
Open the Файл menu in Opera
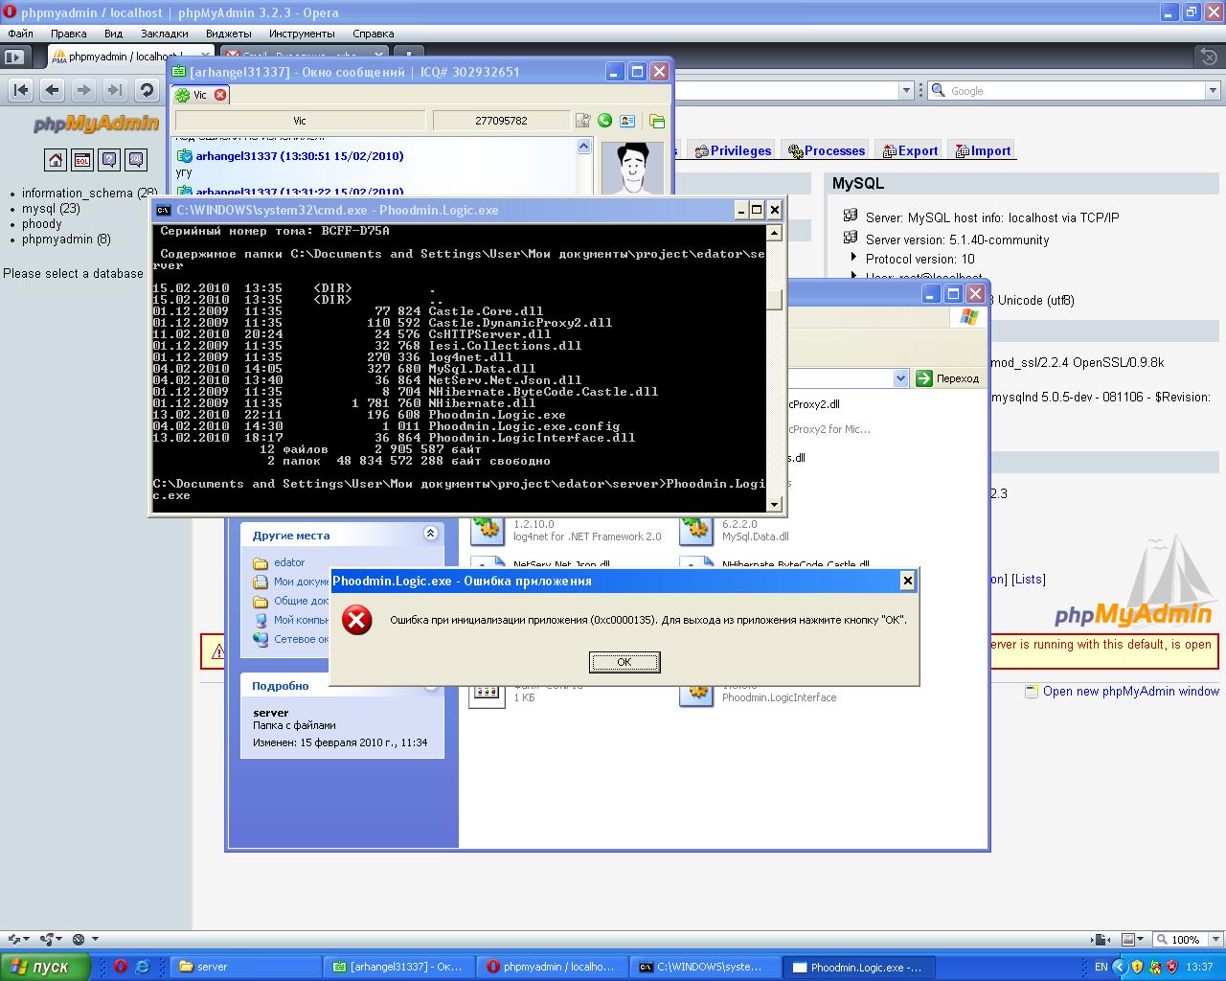(20, 34)
